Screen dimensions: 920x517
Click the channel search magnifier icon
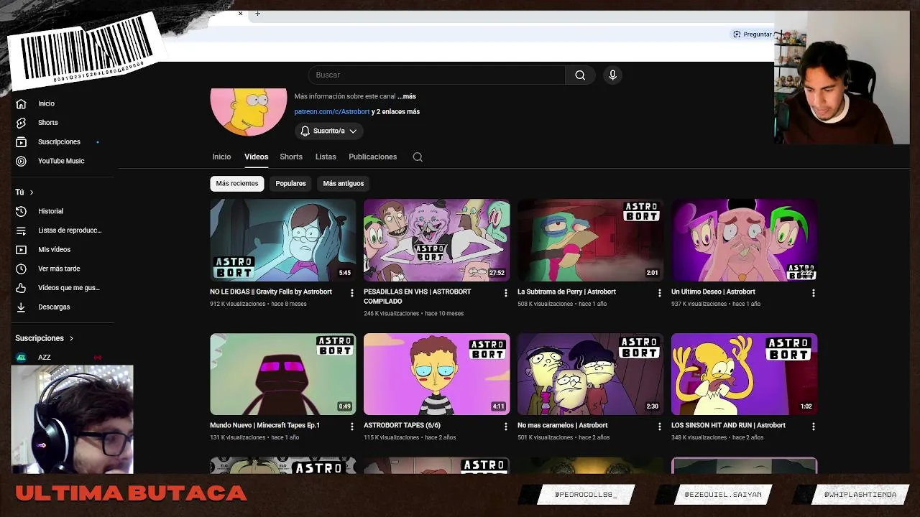pos(418,157)
